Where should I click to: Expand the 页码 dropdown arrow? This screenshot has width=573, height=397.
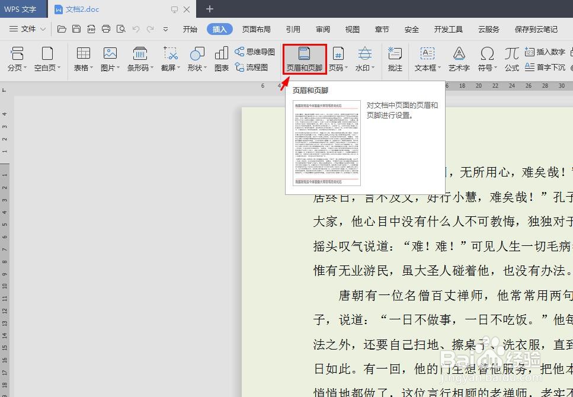pos(347,68)
